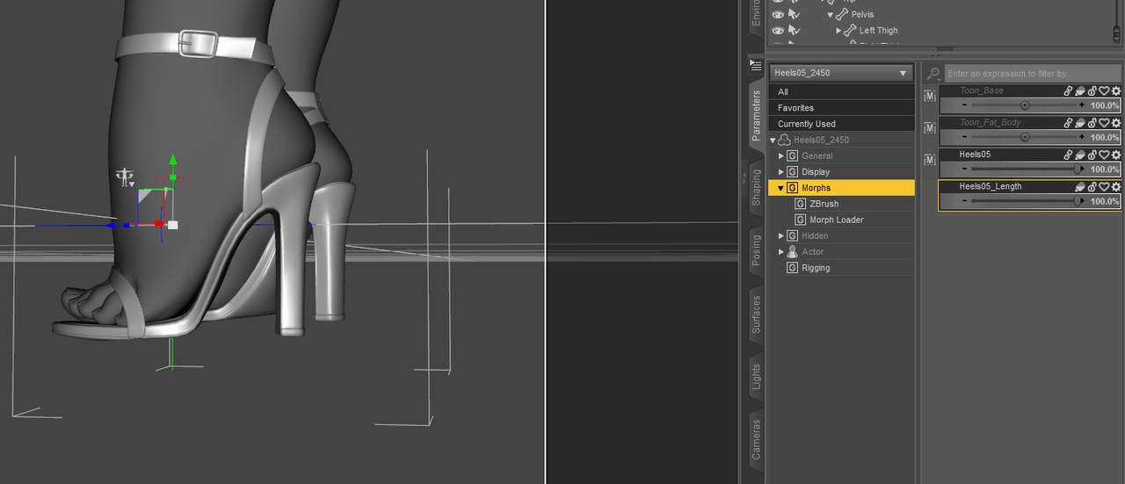Viewport: 1125px width, 484px height.
Task: Expand the Display group
Action: click(x=781, y=172)
